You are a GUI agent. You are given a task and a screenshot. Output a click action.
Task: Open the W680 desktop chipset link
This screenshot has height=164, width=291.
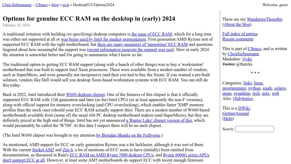85,94
